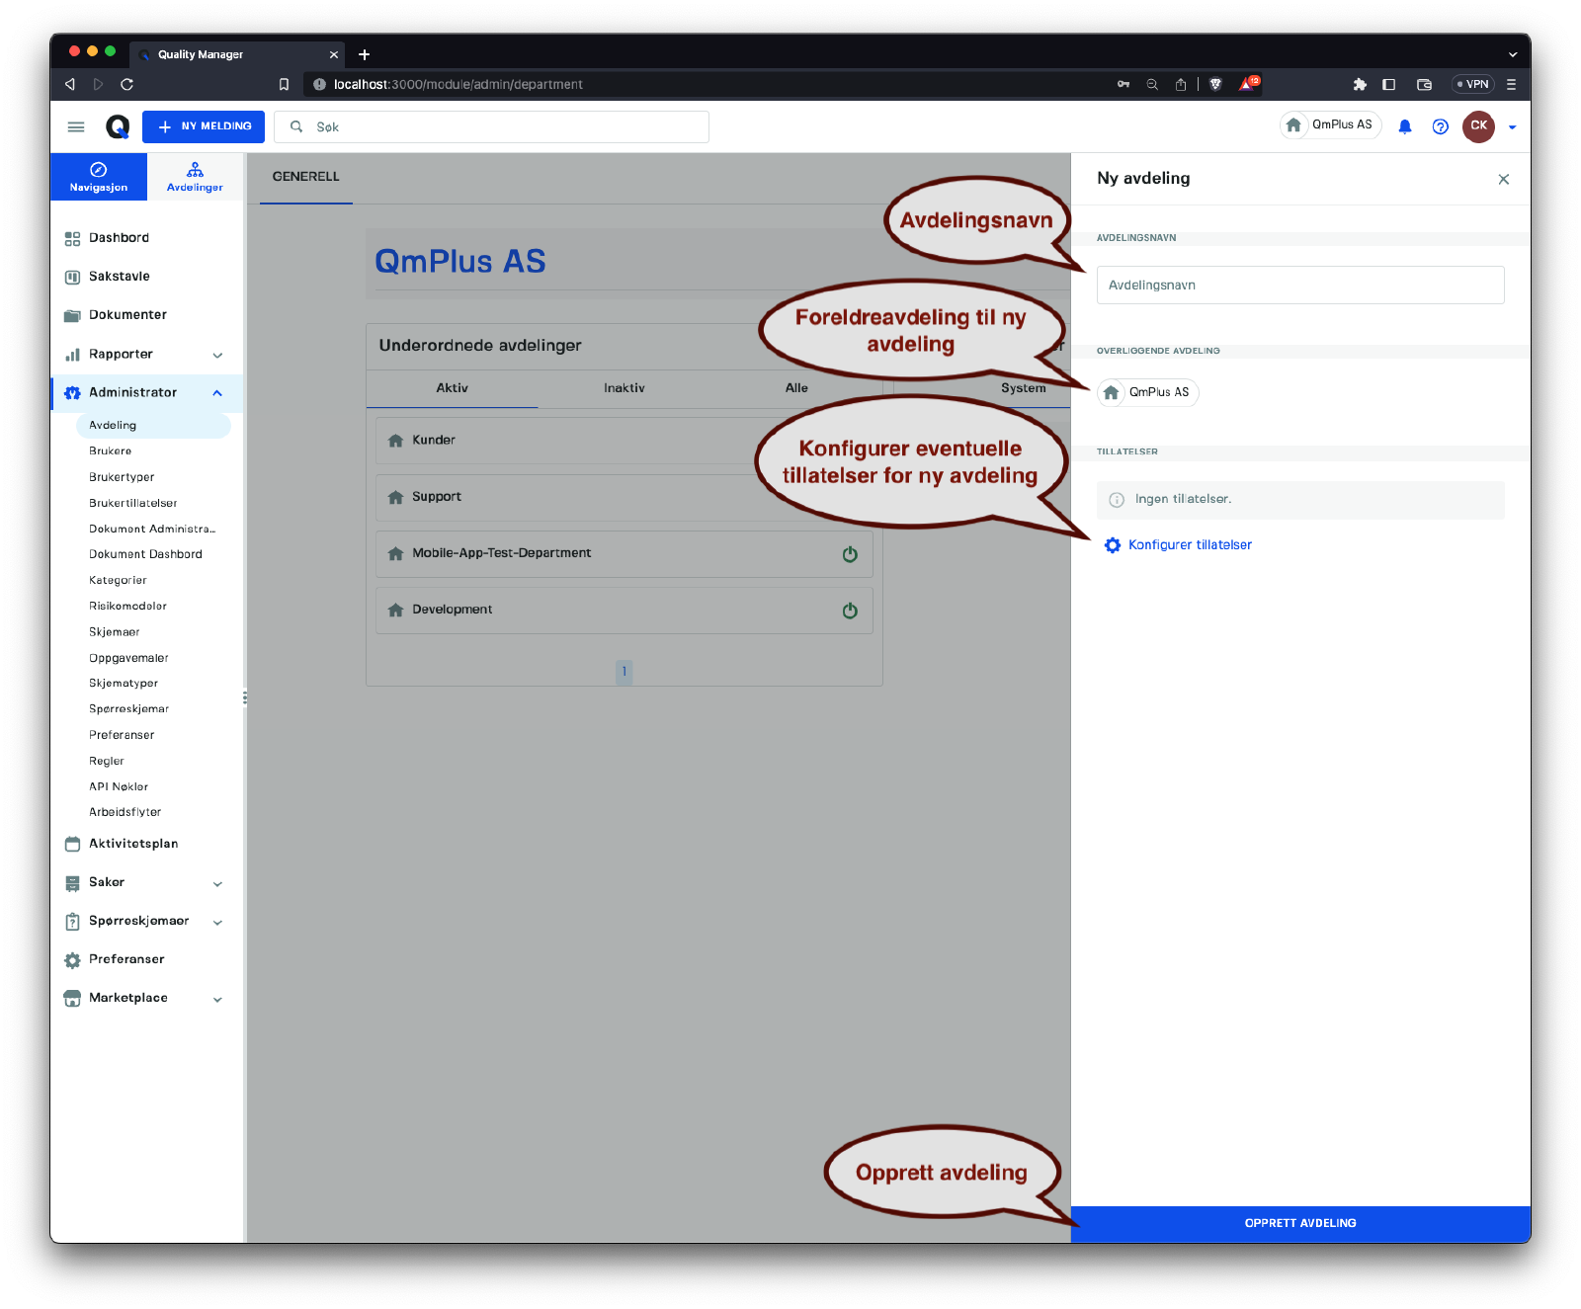
Task: Open browser extensions puzzle icon
Action: click(x=1360, y=85)
